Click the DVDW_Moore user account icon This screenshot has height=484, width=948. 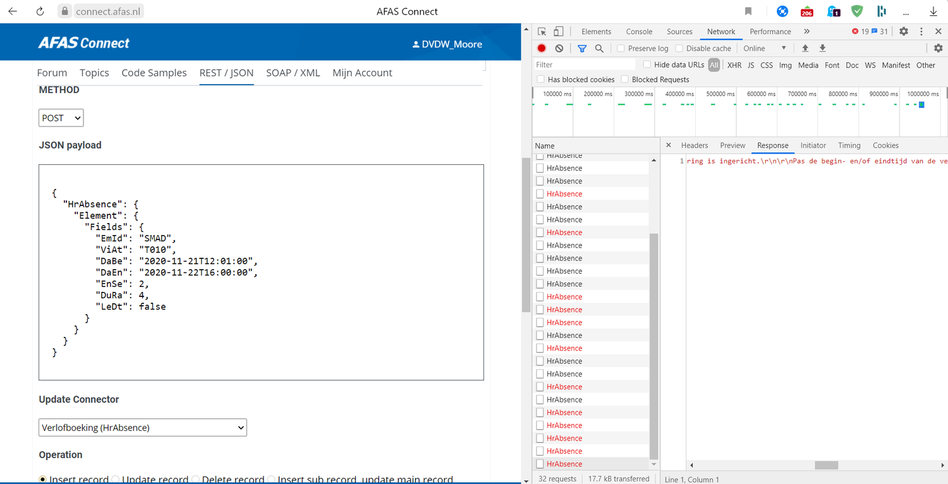tap(415, 45)
